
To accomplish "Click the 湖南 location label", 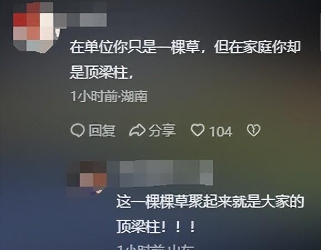I will [x=134, y=96].
